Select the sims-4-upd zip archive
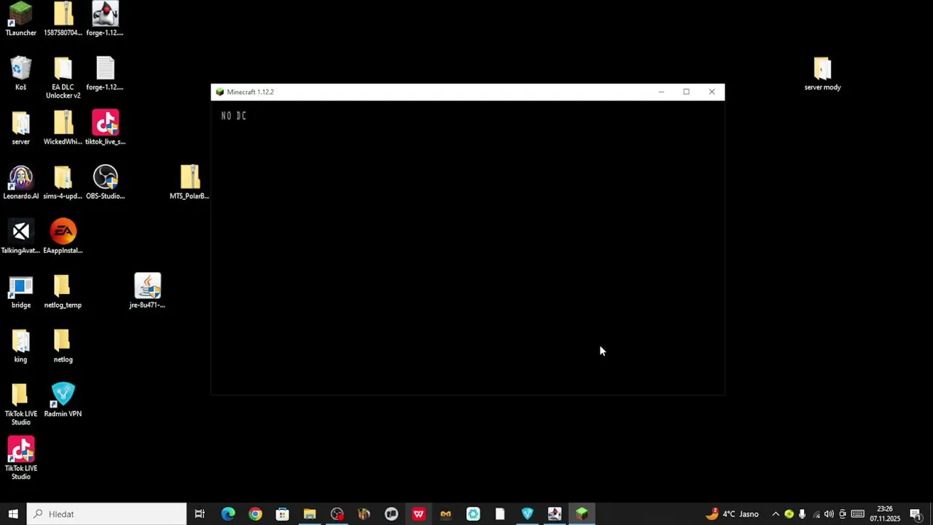The width and height of the screenshot is (933, 525). (63, 182)
